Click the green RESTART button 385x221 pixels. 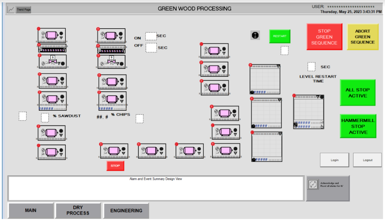tap(280, 36)
